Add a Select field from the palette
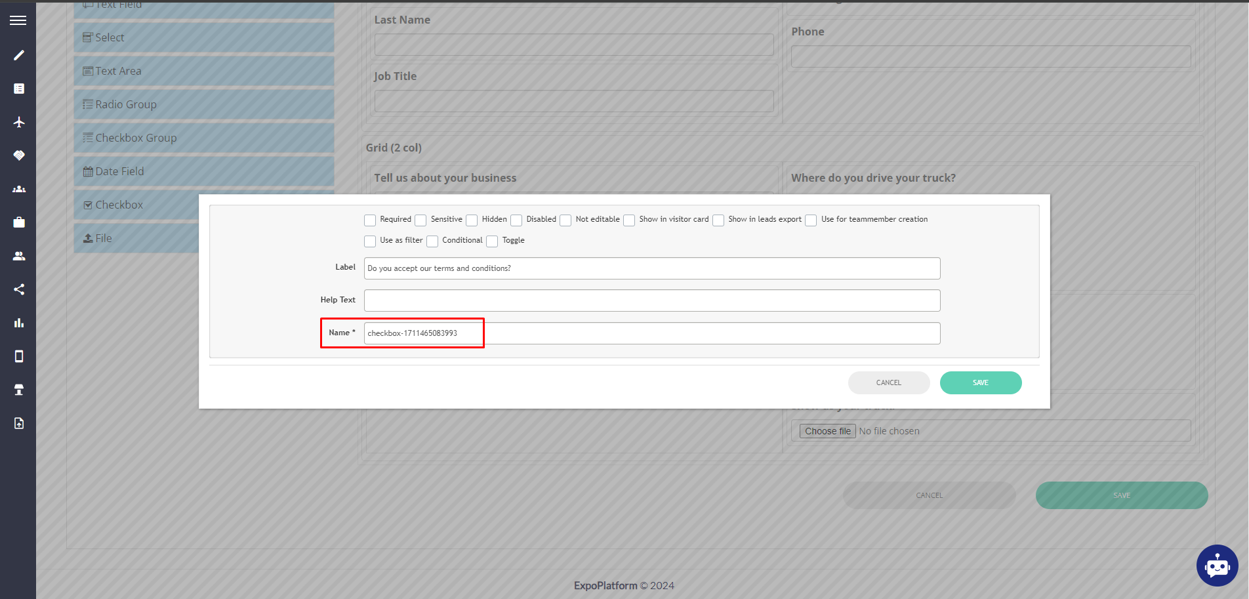The height and width of the screenshot is (599, 1249). pos(203,37)
